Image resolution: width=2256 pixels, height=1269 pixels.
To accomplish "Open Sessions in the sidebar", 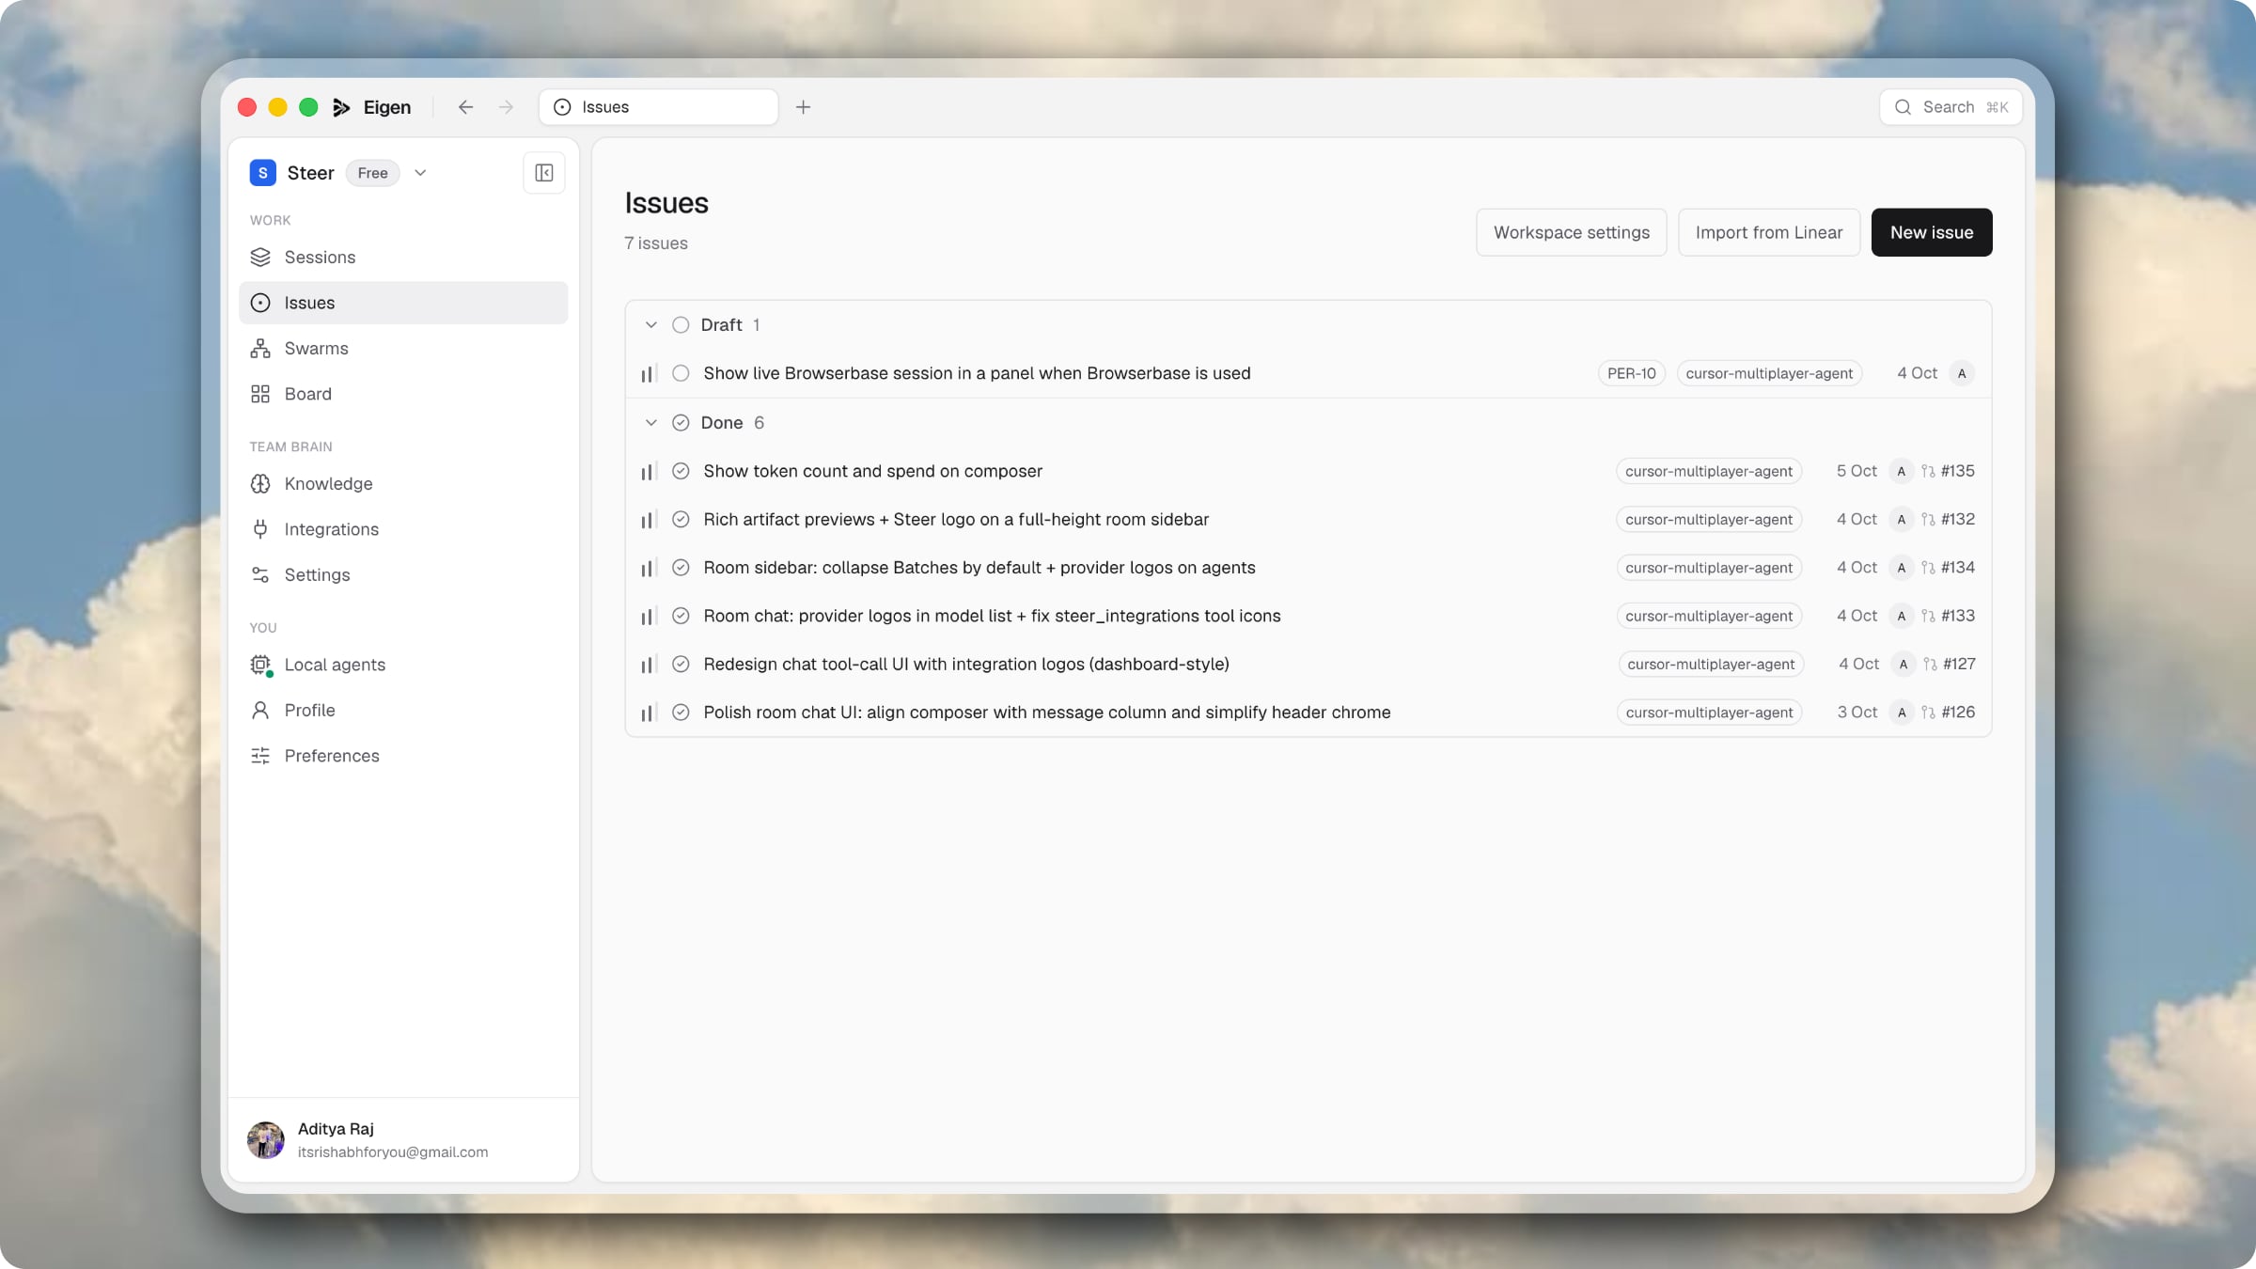I will click(403, 258).
